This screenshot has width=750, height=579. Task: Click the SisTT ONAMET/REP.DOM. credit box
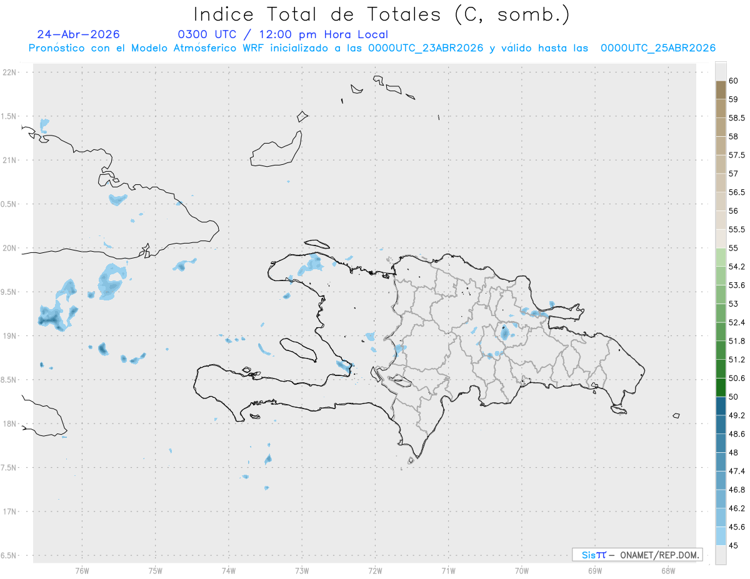point(637,555)
